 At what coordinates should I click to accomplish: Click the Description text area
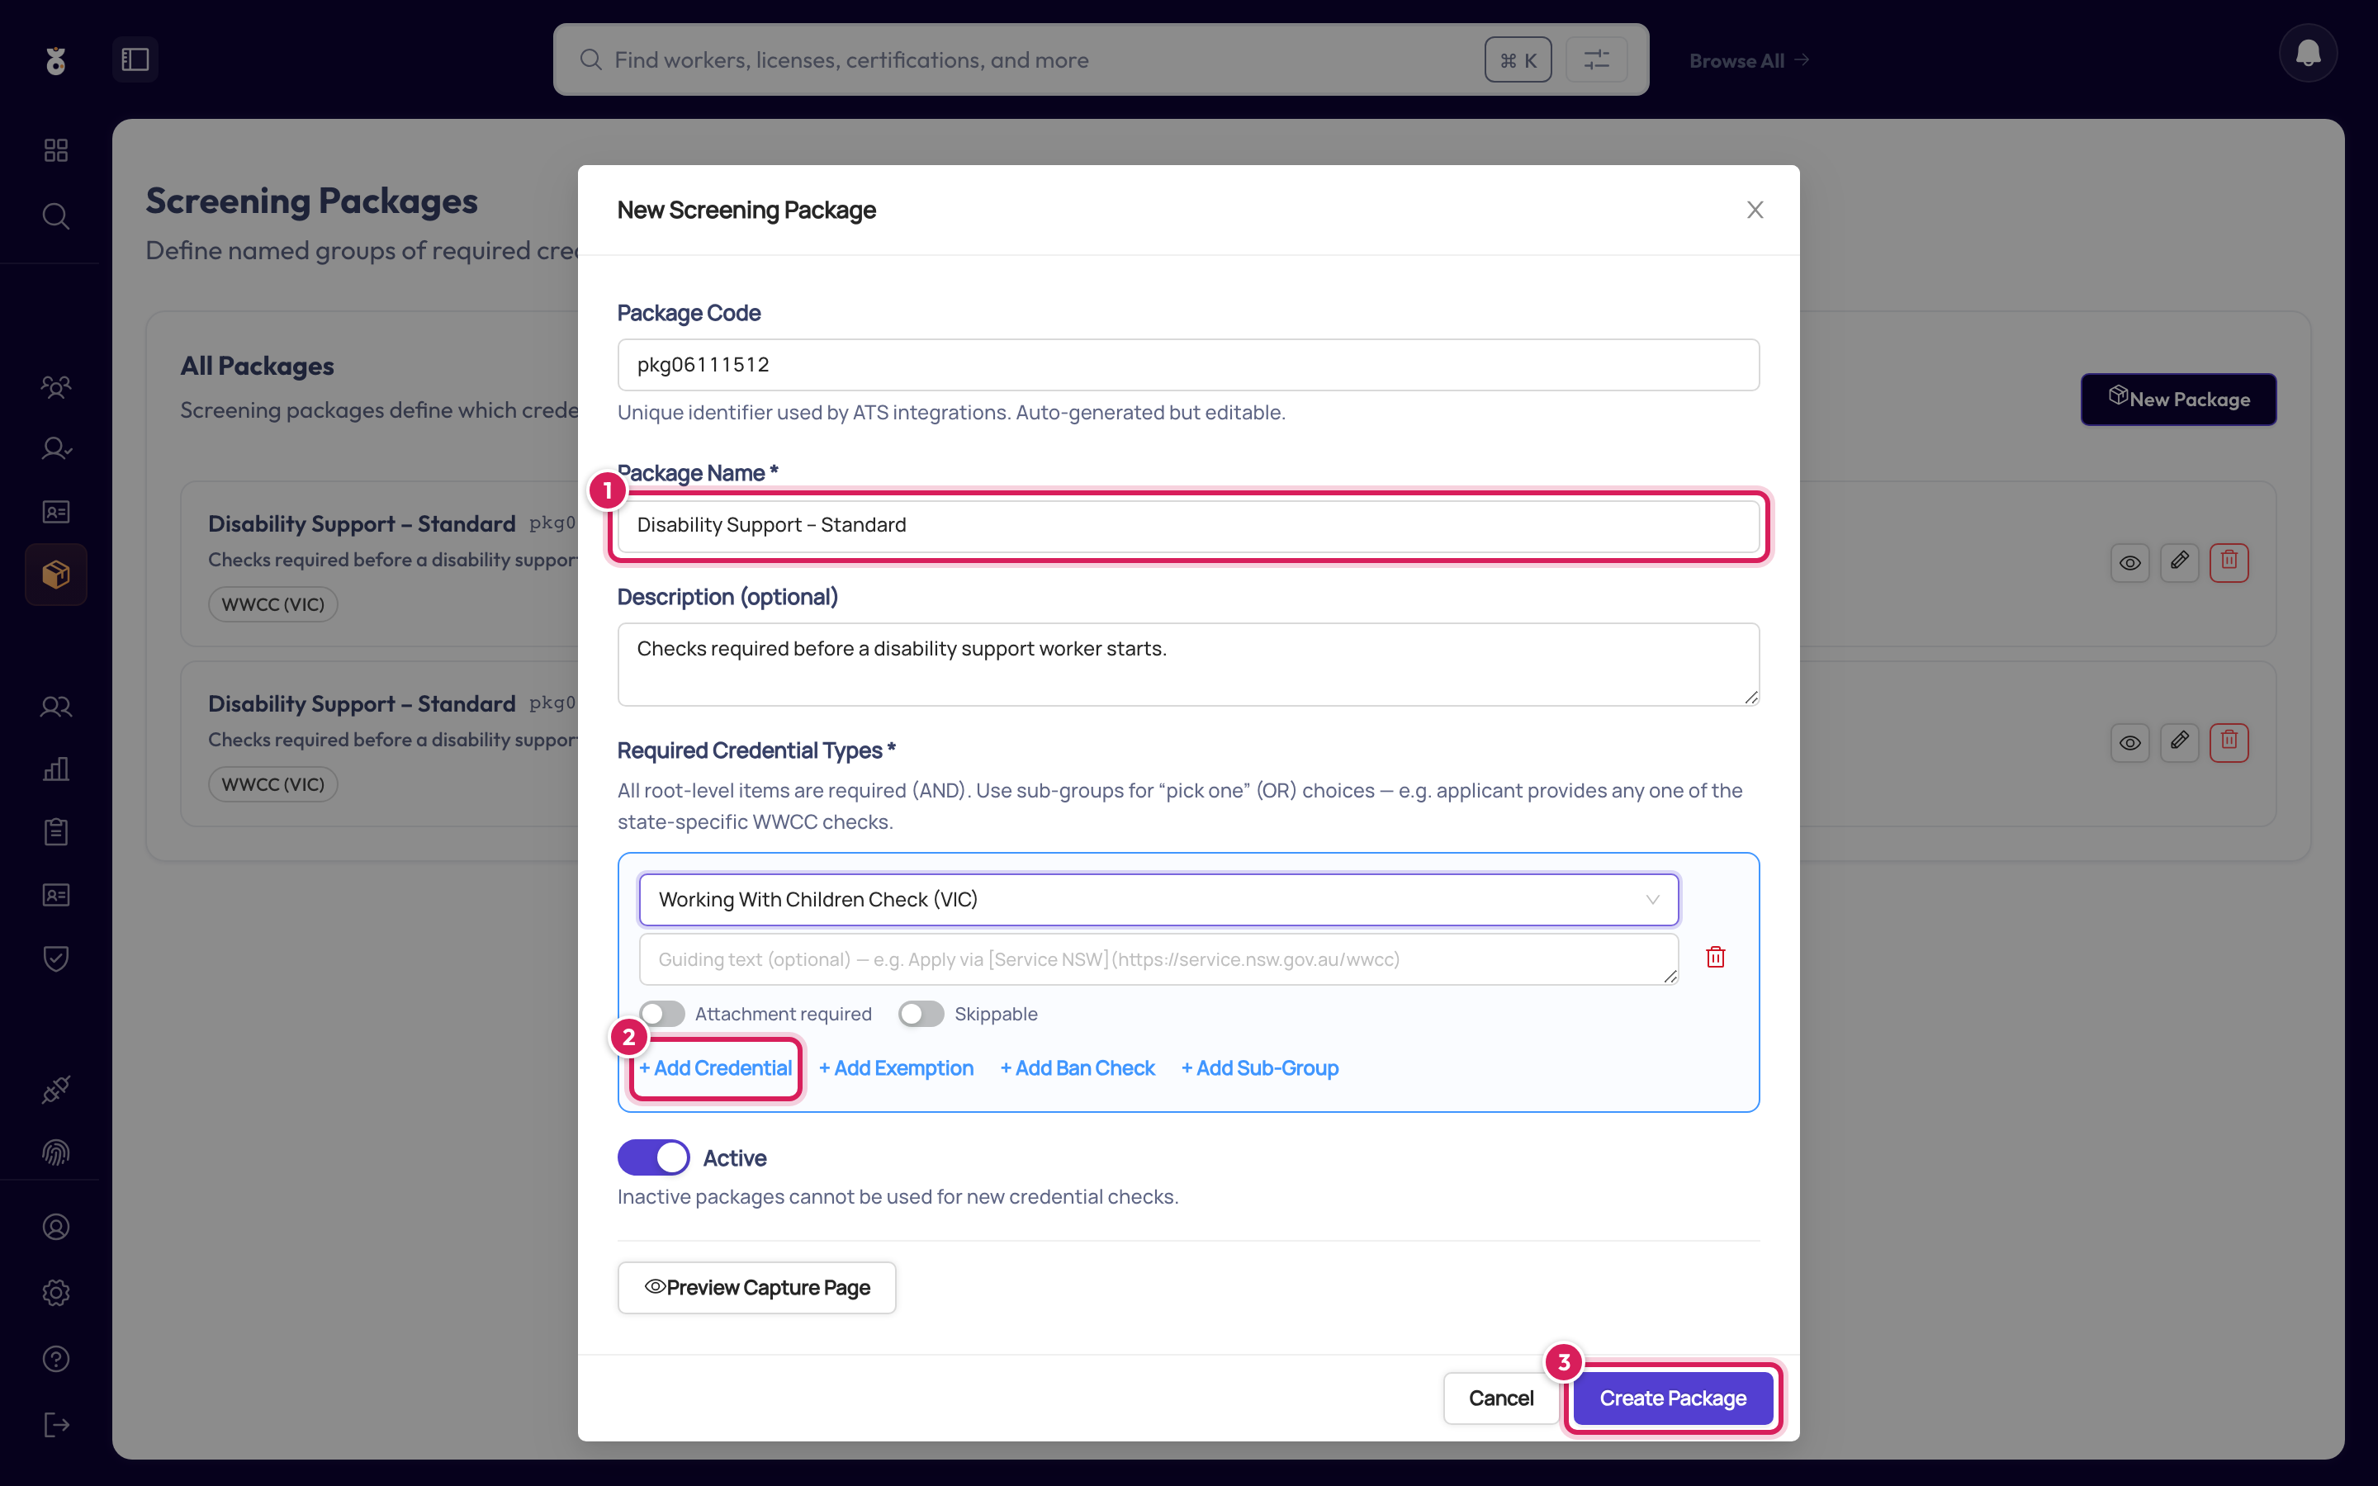(x=1188, y=664)
